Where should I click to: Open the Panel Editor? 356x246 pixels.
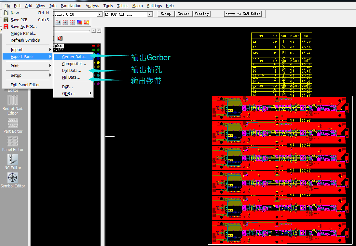[13, 141]
